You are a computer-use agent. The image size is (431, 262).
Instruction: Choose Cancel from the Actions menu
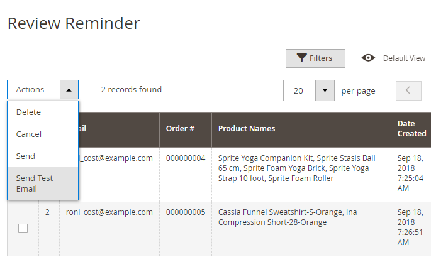29,134
